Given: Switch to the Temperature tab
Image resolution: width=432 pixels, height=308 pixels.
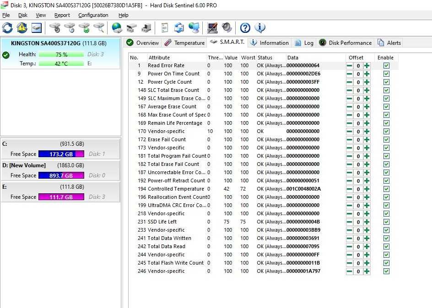Looking at the screenshot, I should 184,43.
